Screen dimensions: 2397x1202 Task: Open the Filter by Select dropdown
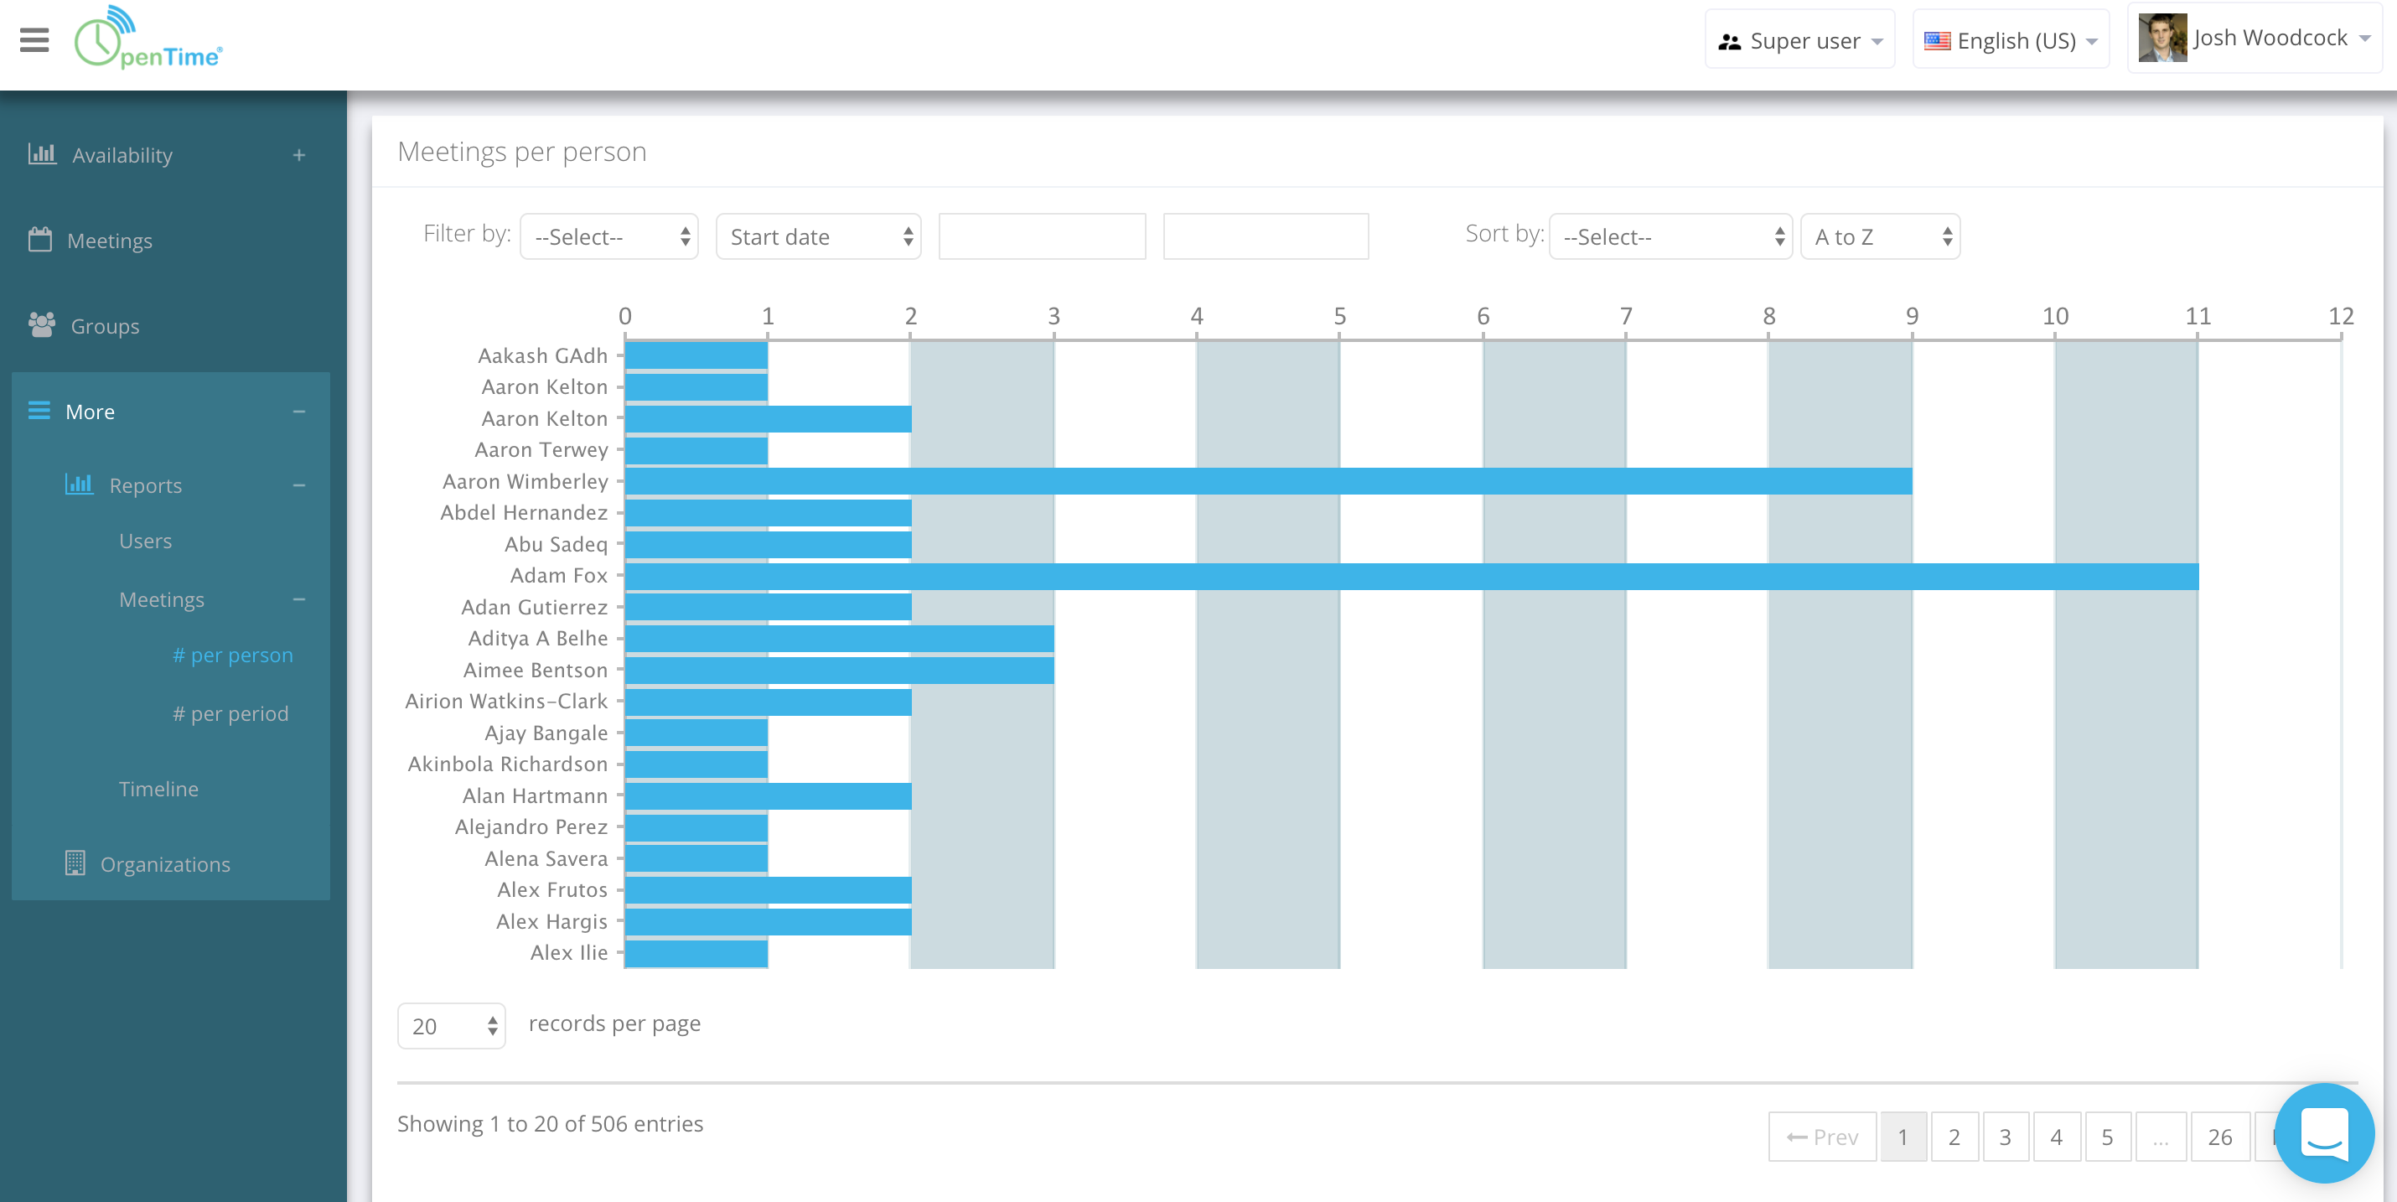[608, 237]
